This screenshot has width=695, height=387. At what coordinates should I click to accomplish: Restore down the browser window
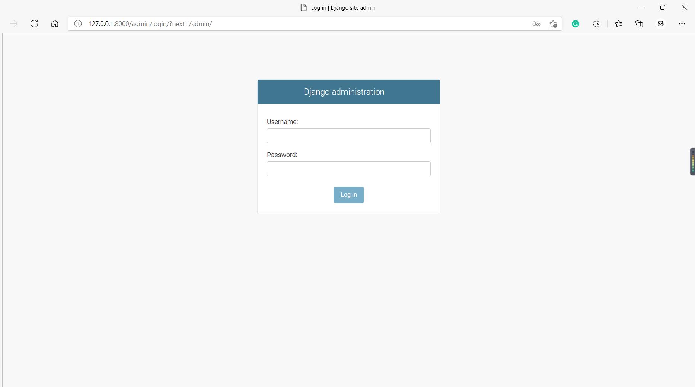(663, 7)
